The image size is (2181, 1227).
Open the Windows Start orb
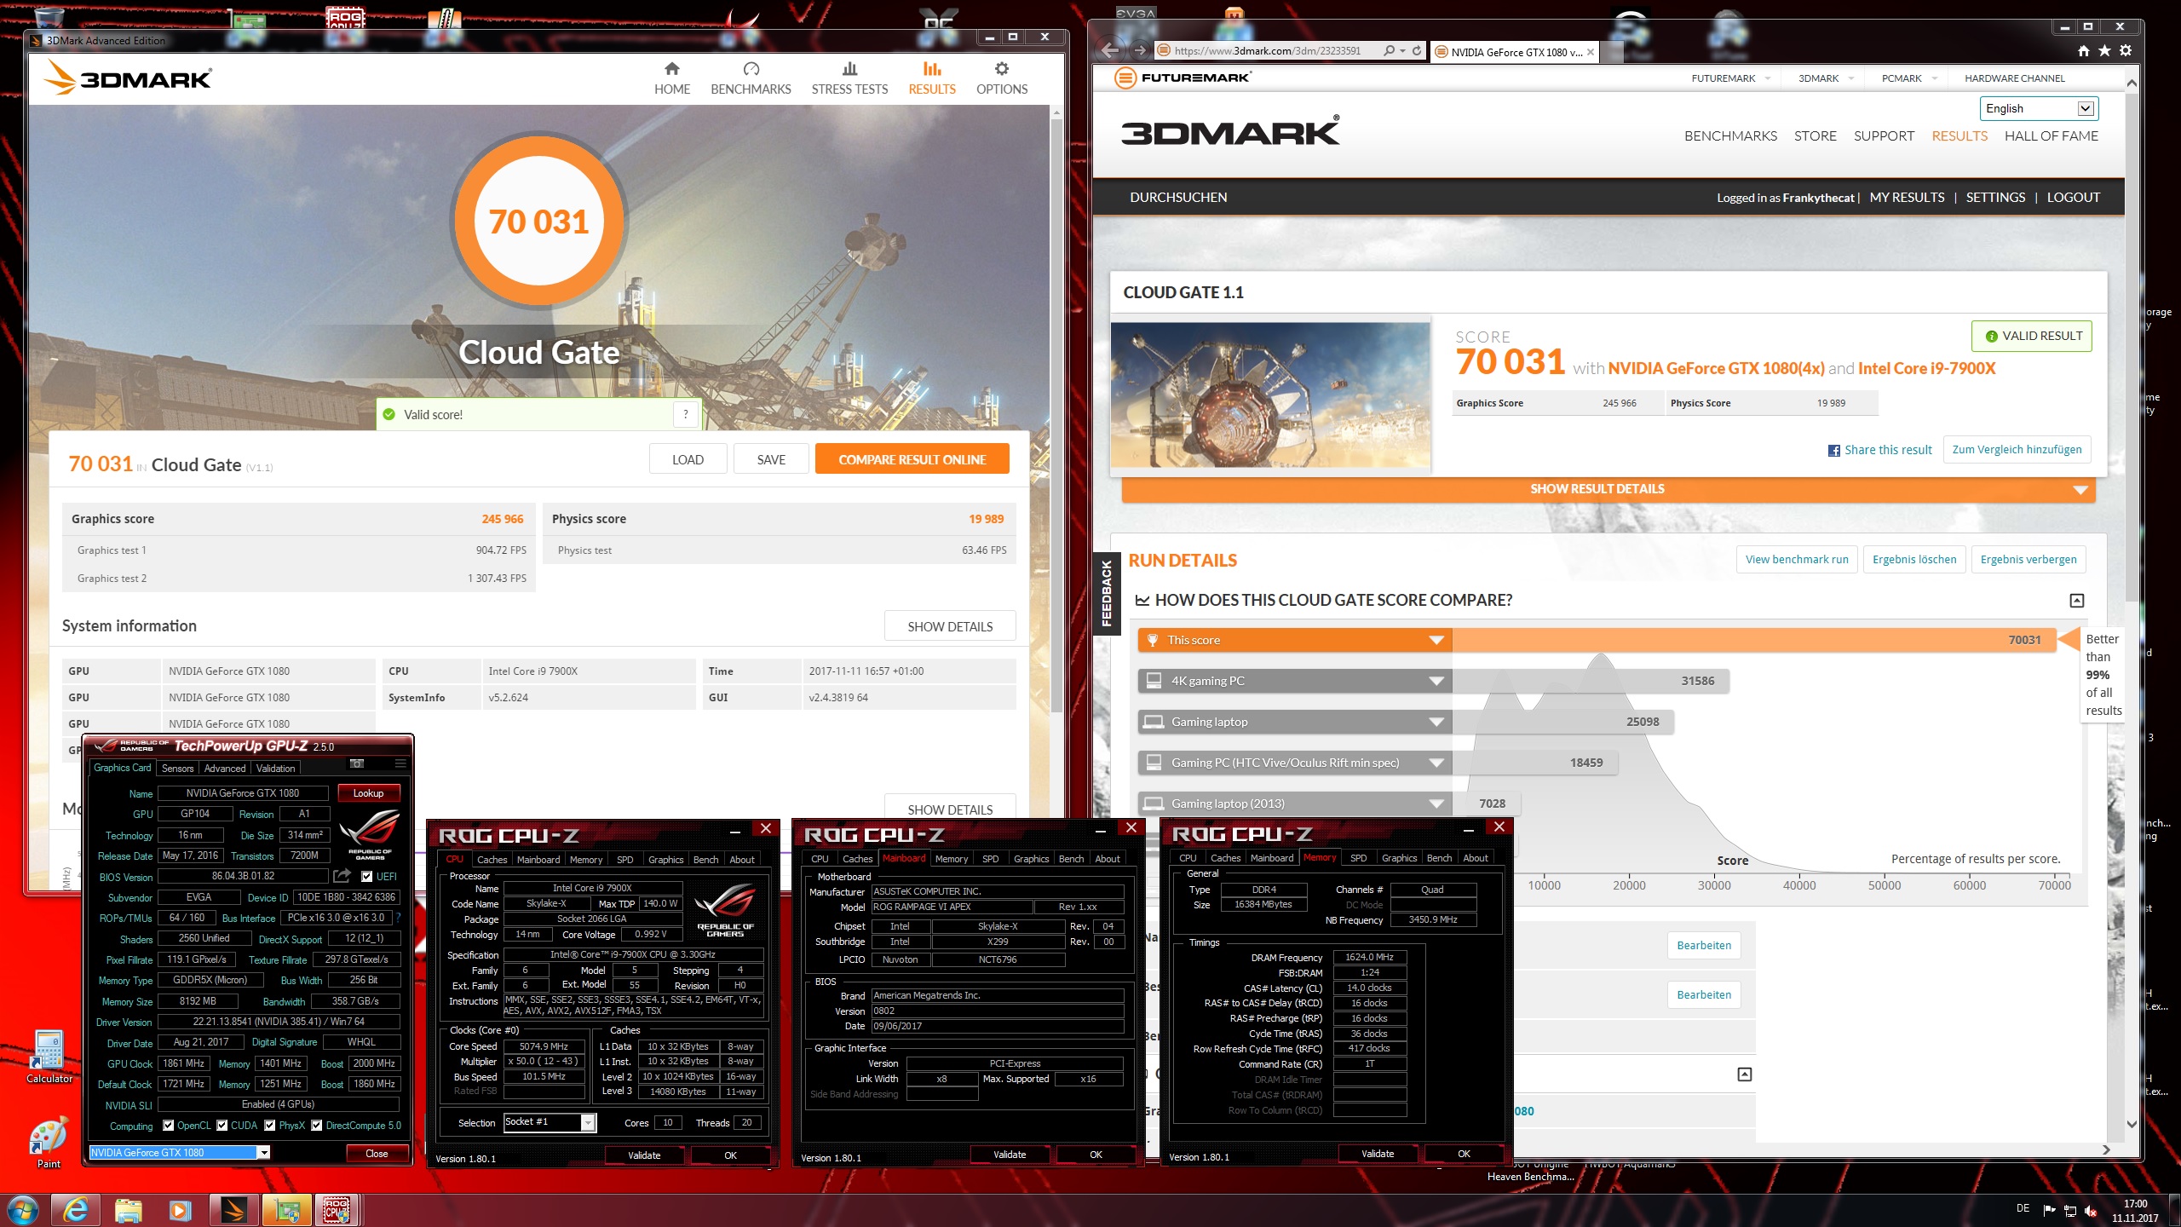coord(23,1210)
